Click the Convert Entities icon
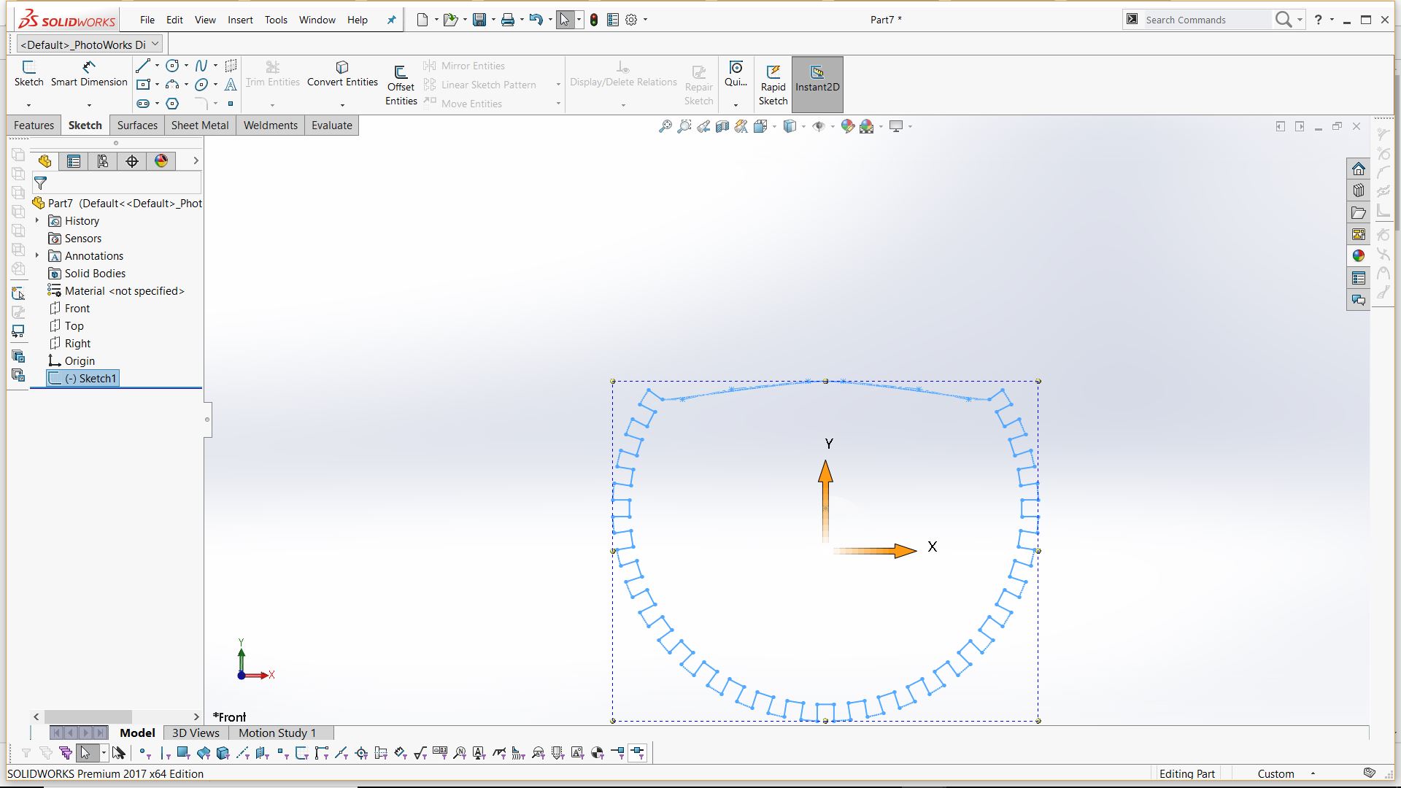 click(x=341, y=68)
